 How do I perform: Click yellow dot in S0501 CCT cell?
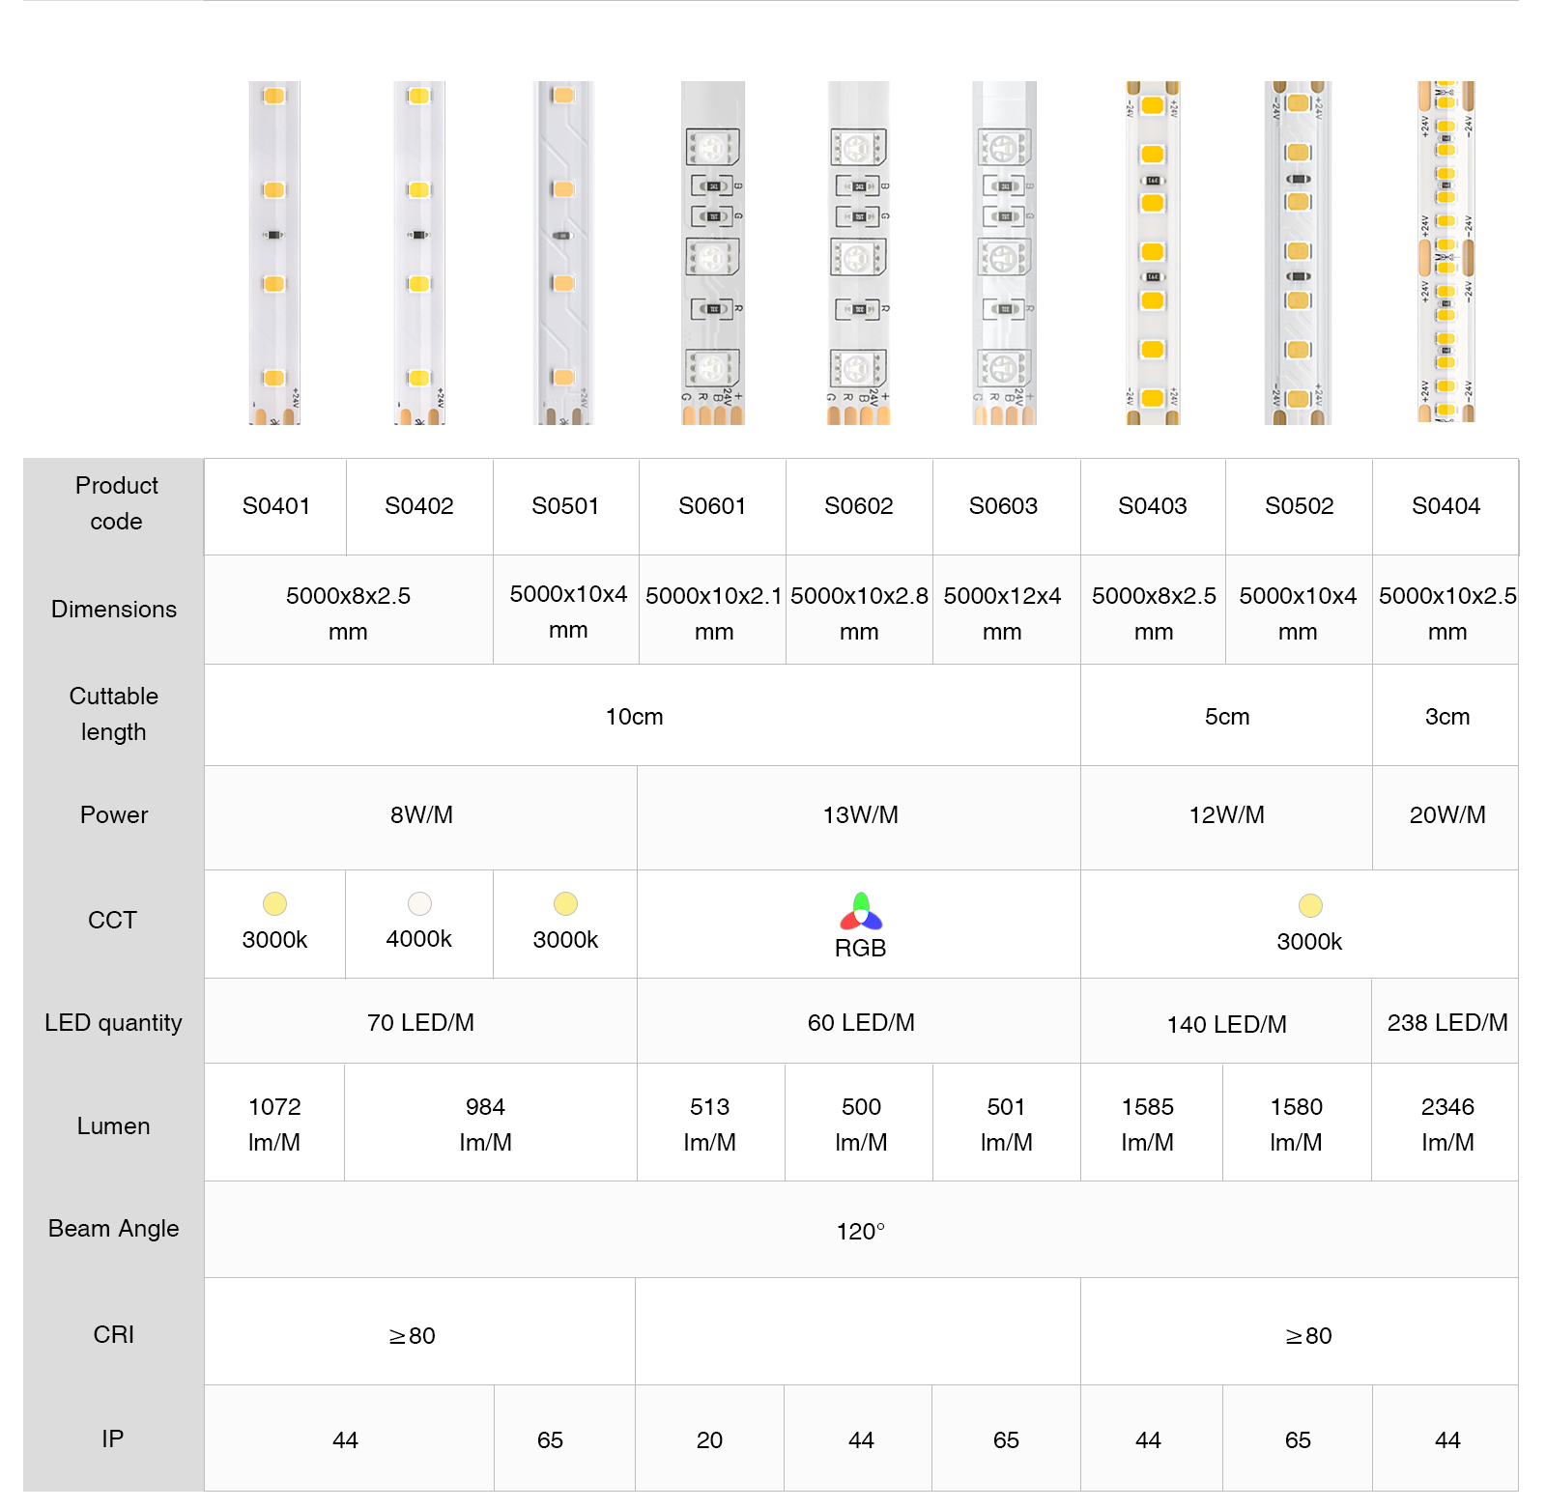[565, 903]
